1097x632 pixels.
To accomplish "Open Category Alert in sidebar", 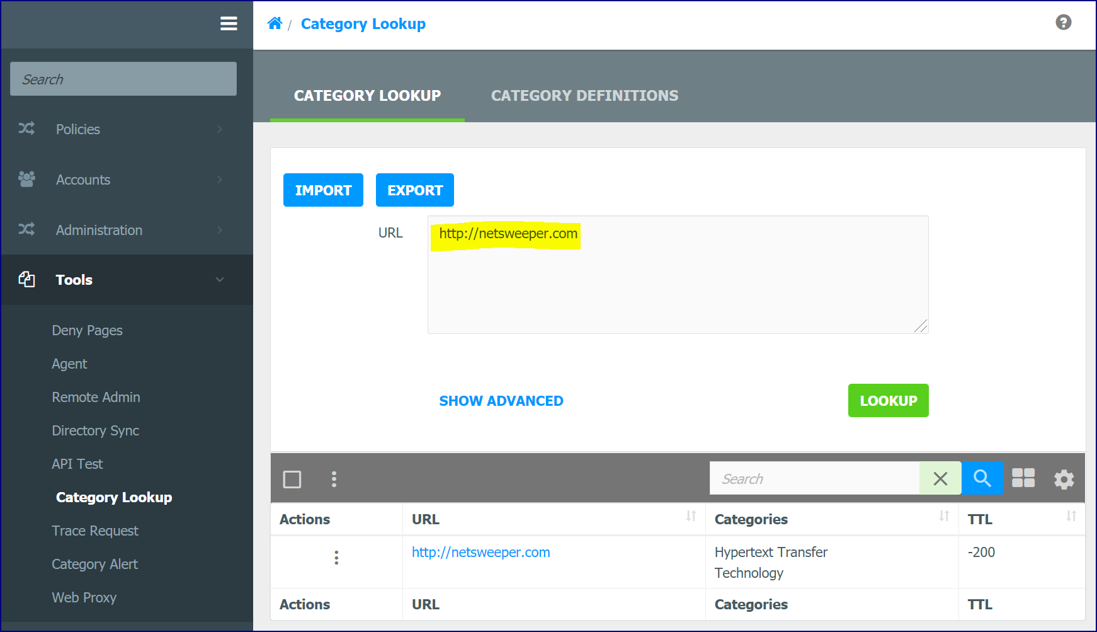I will (x=94, y=564).
